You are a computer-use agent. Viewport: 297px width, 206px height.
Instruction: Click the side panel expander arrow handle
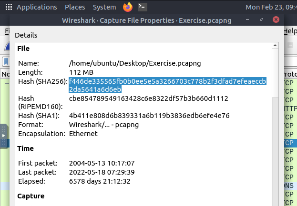click(x=3, y=135)
